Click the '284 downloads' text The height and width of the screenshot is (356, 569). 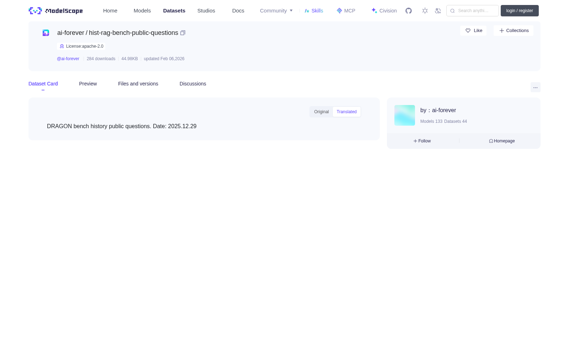tap(101, 59)
